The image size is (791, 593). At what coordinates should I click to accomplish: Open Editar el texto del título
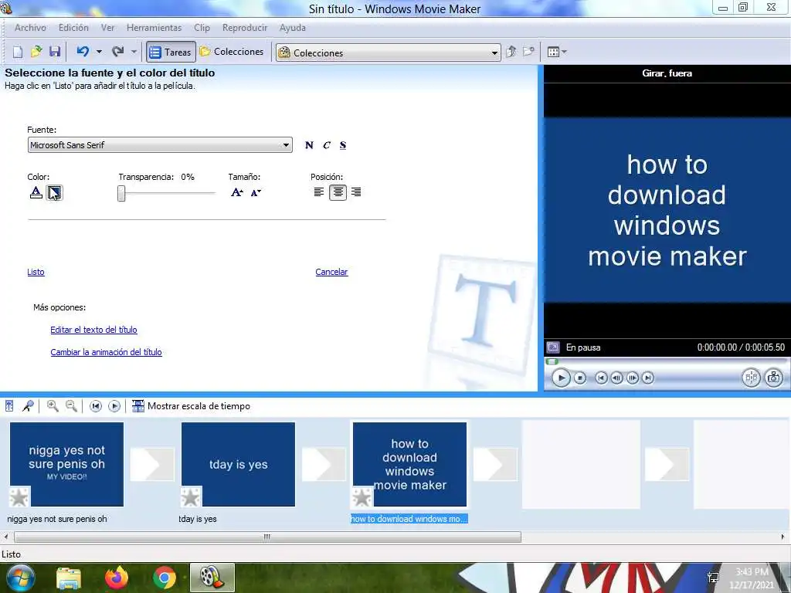(x=93, y=330)
